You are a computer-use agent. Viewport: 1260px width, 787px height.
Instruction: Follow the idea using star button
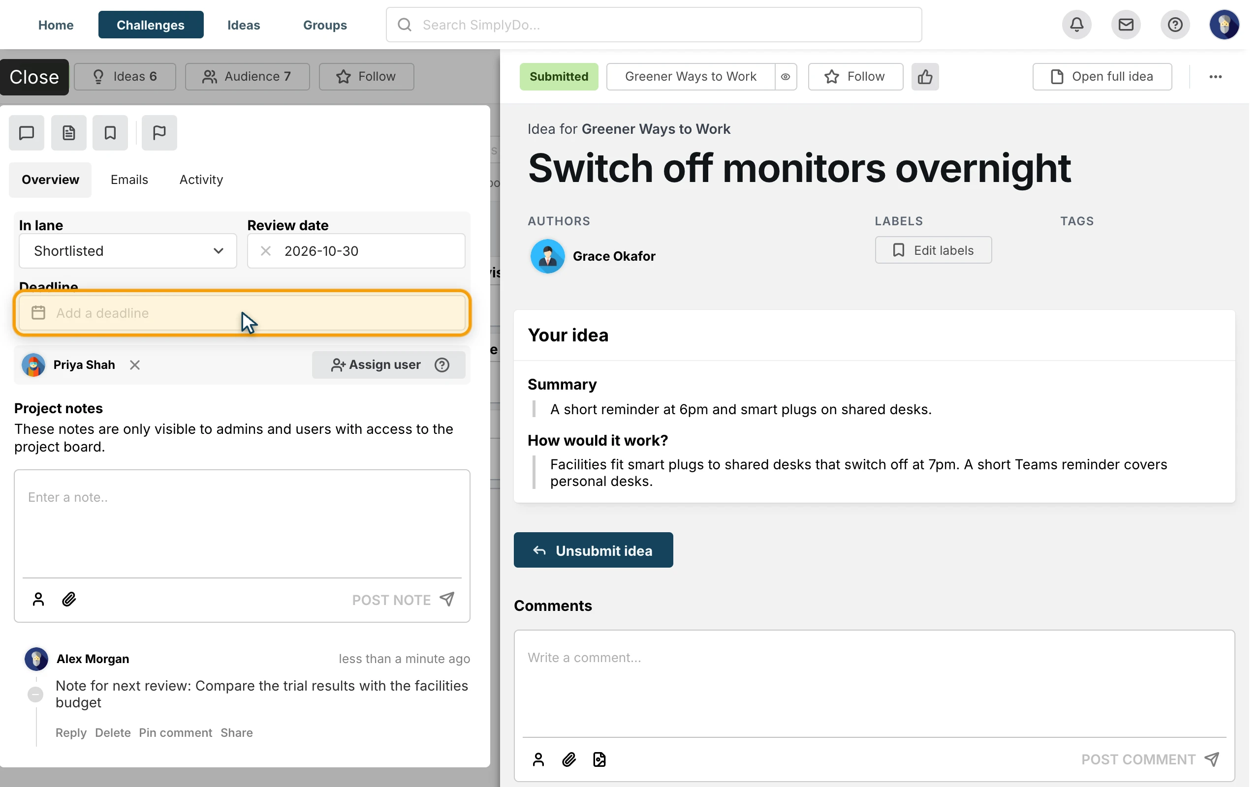pyautogui.click(x=855, y=77)
